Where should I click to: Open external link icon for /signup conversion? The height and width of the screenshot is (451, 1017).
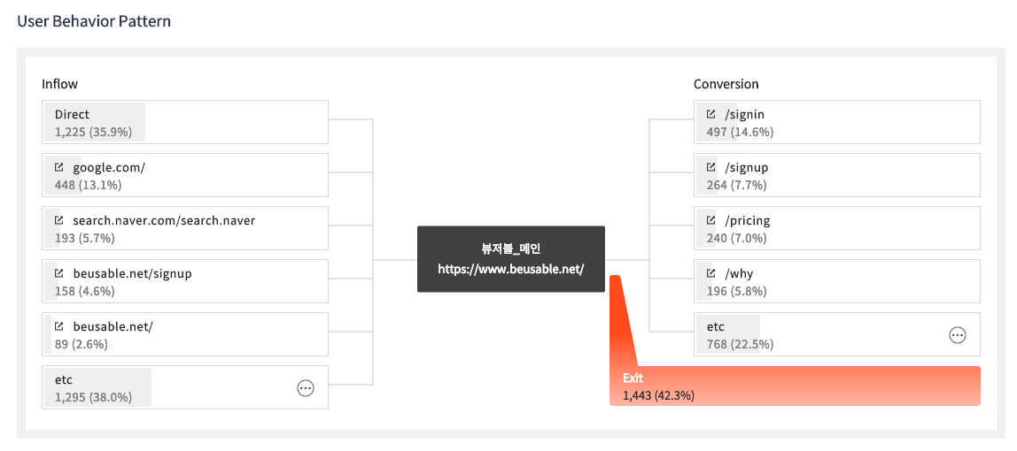coord(711,167)
